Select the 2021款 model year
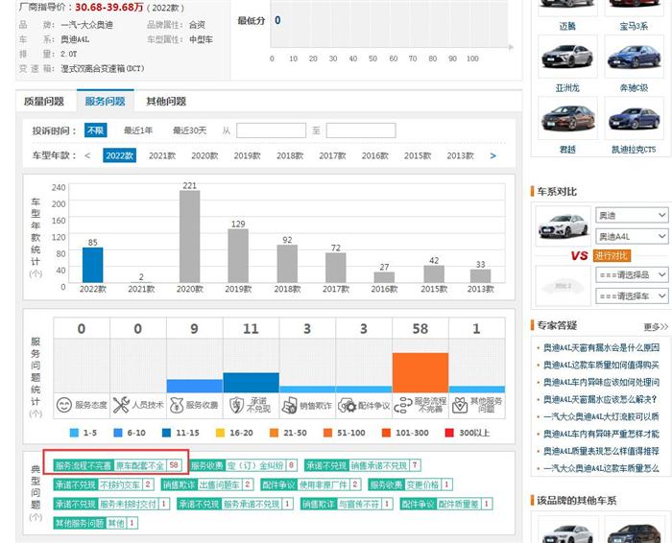Screen dimensions: 672x543 (162, 155)
